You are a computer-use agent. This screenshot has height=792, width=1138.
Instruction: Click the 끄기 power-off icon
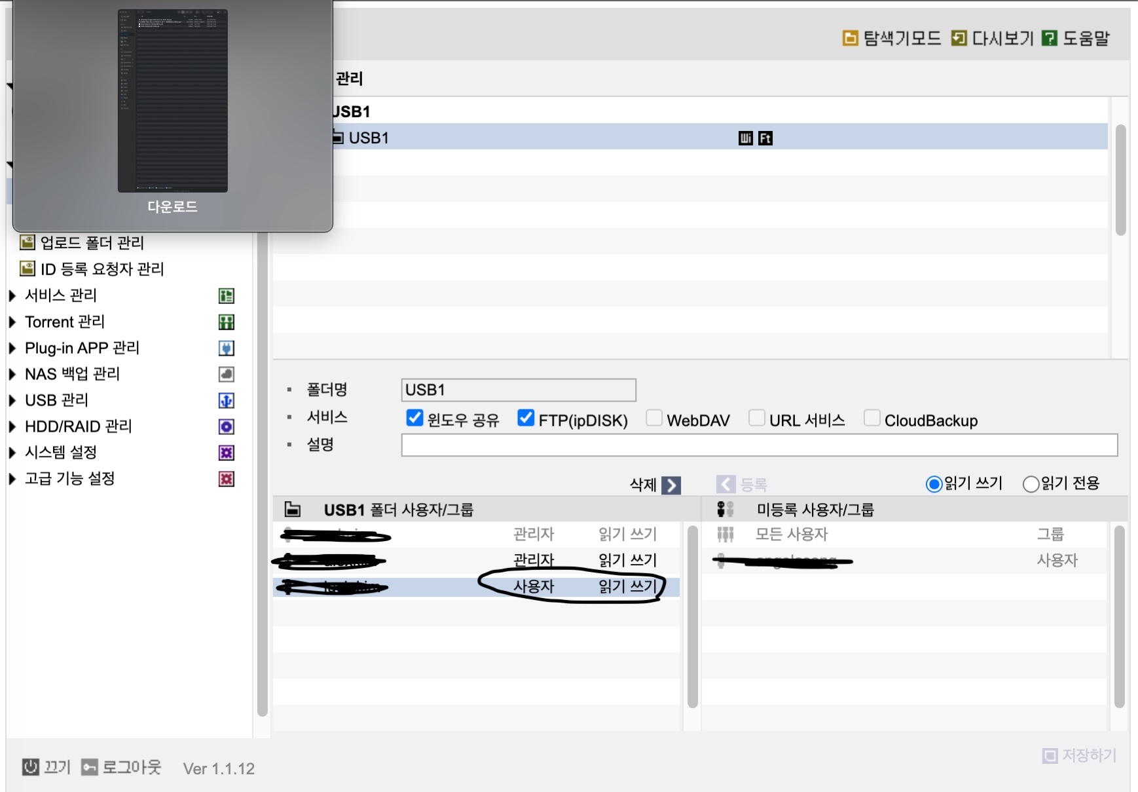coord(30,766)
